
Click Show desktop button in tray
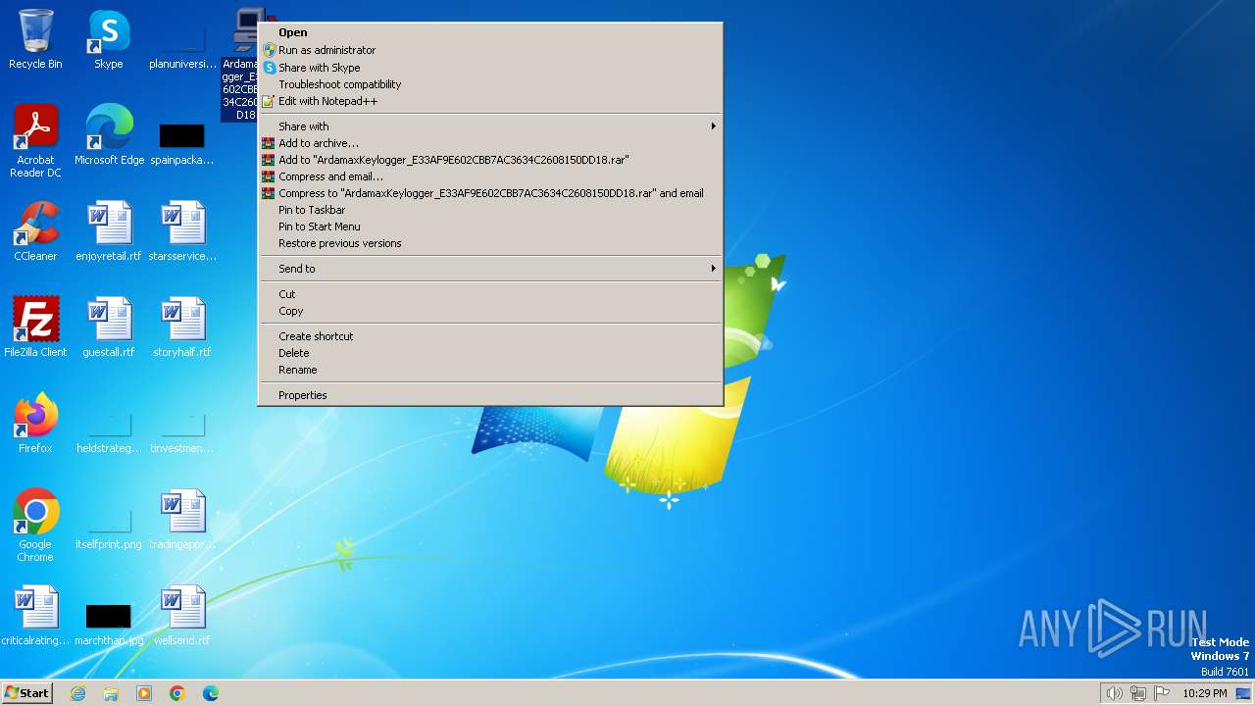1243,693
